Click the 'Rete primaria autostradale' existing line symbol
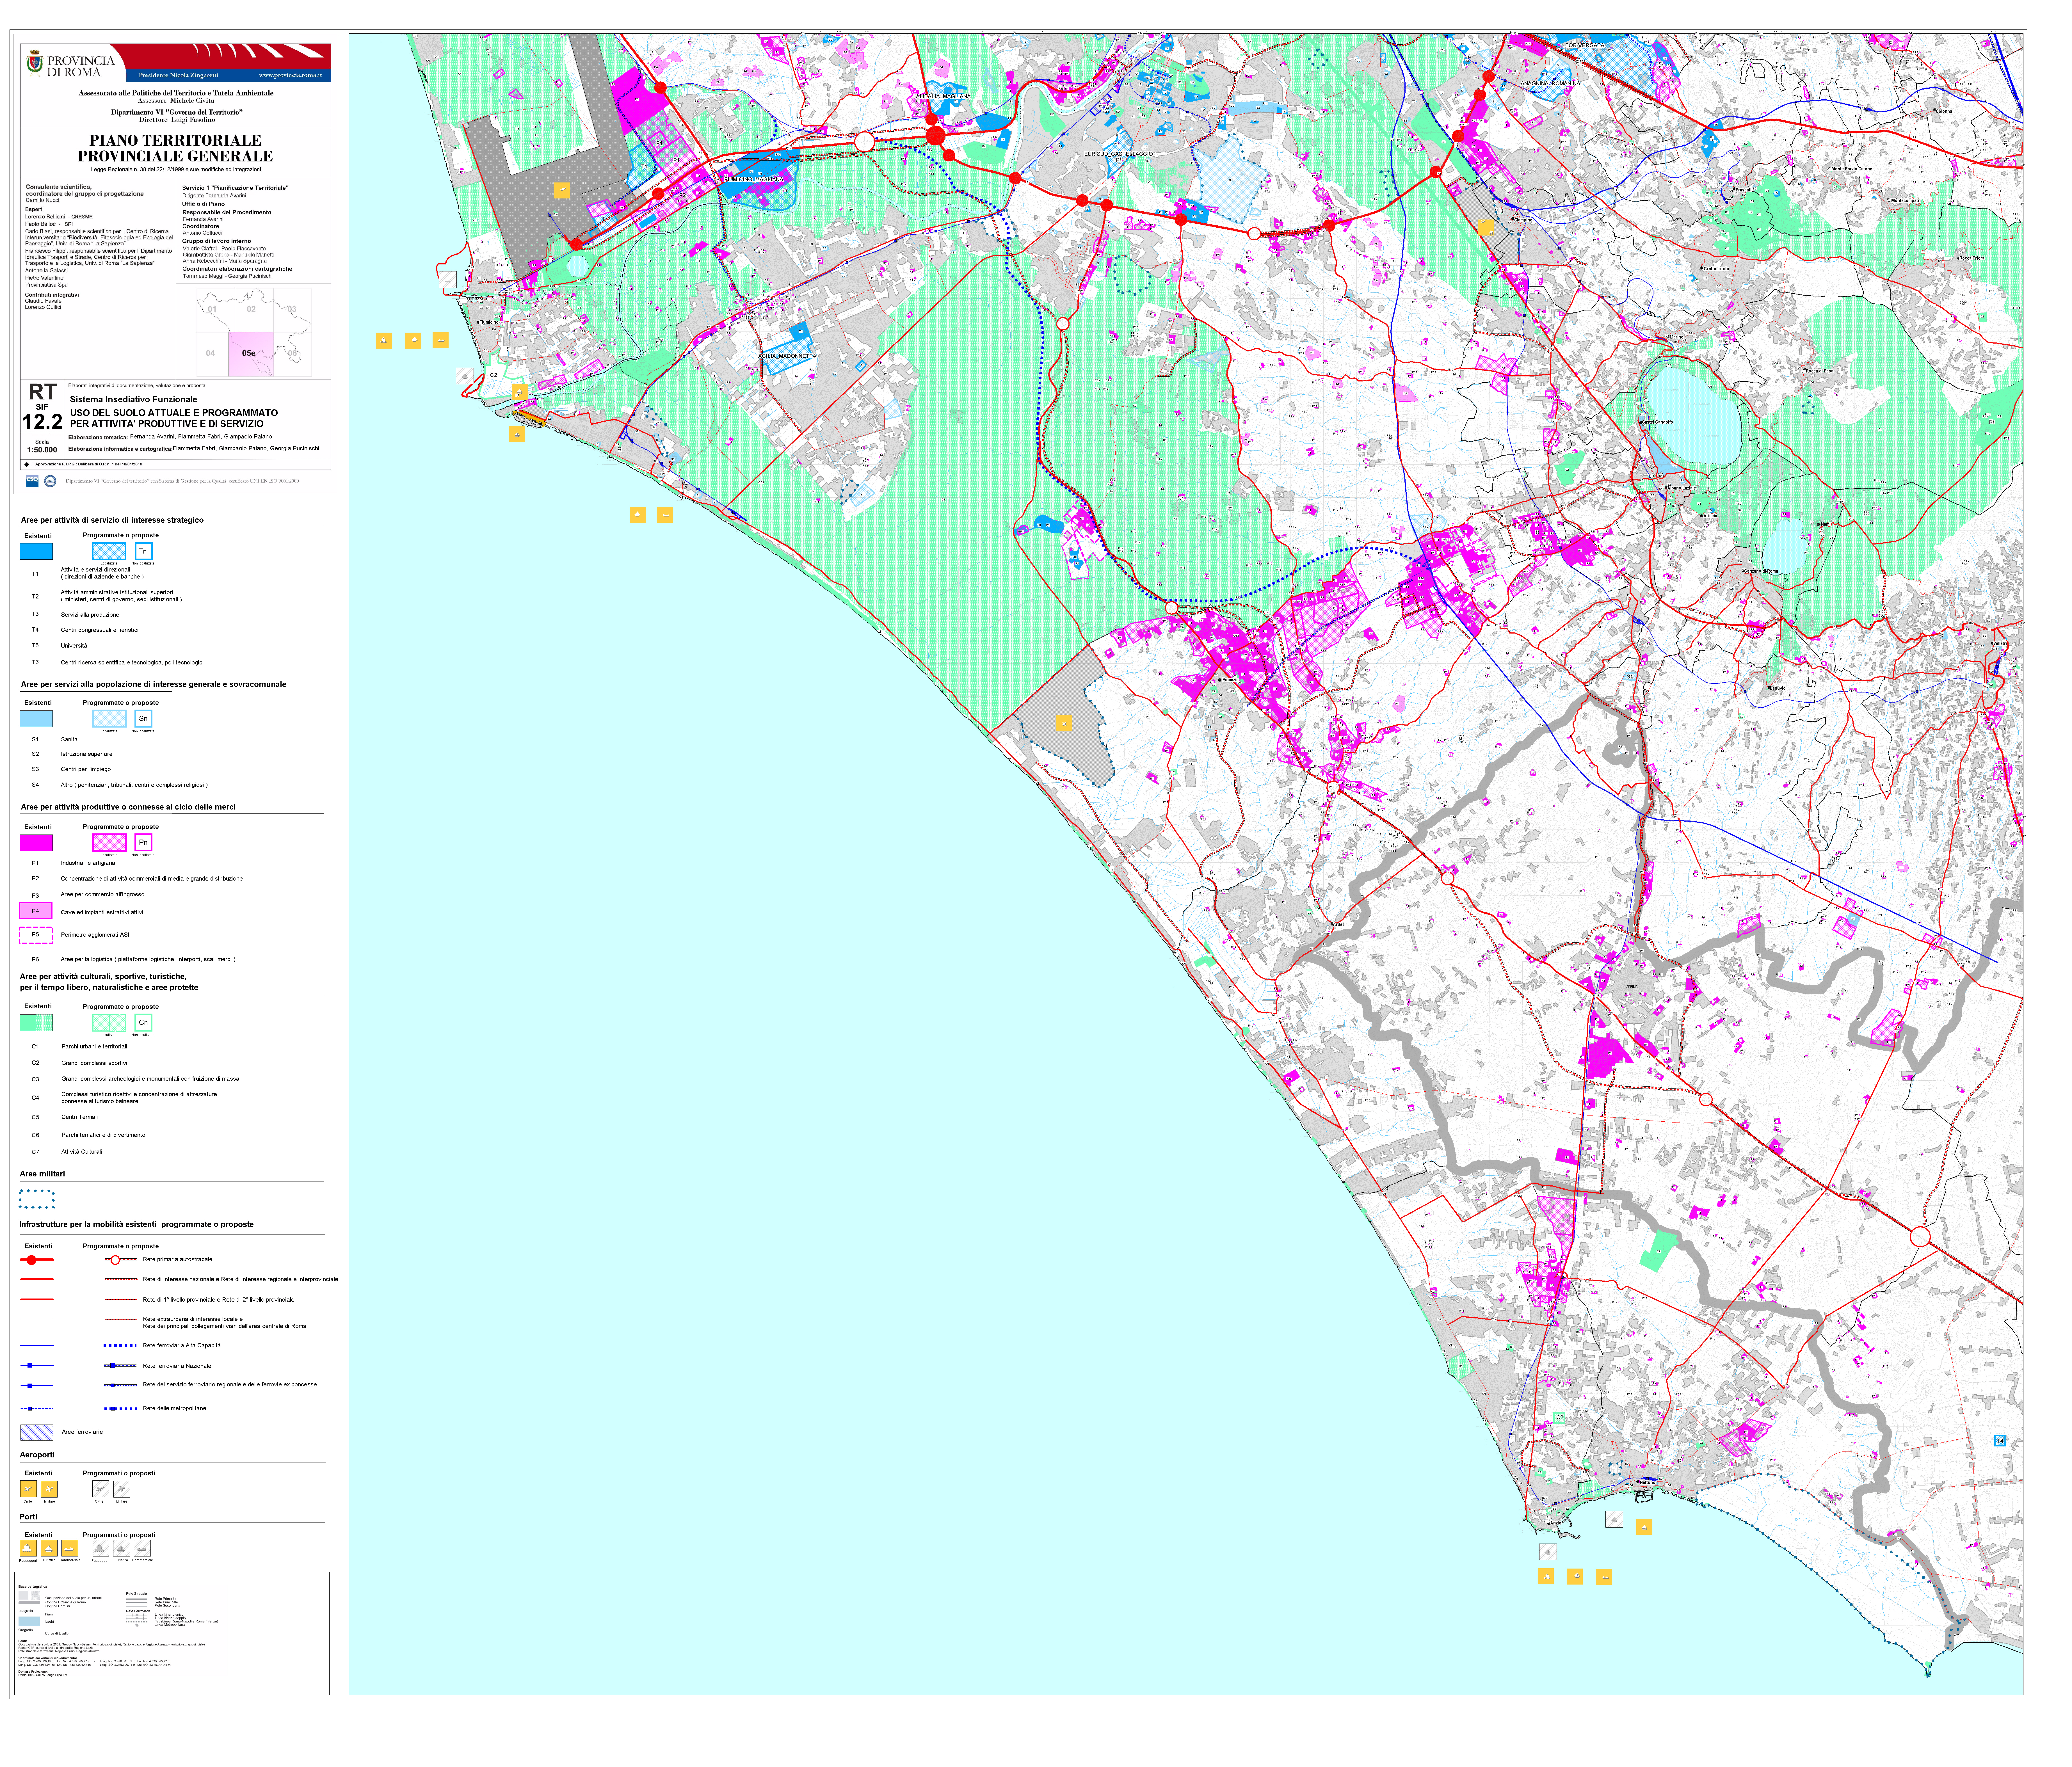Screen dimensions: 2072x1767 [x=37, y=1260]
